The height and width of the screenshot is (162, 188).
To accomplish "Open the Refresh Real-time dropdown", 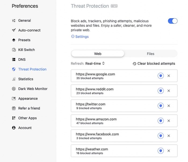I will (x=95, y=64).
